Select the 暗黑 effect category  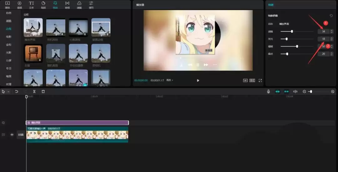click(9, 76)
